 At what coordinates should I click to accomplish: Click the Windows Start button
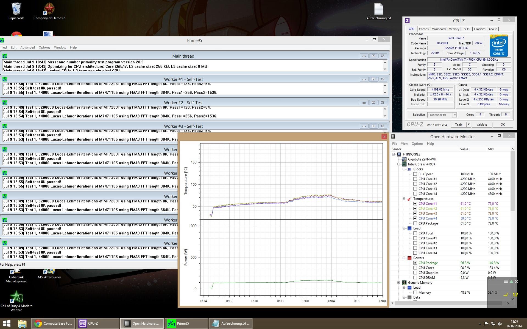click(7, 323)
